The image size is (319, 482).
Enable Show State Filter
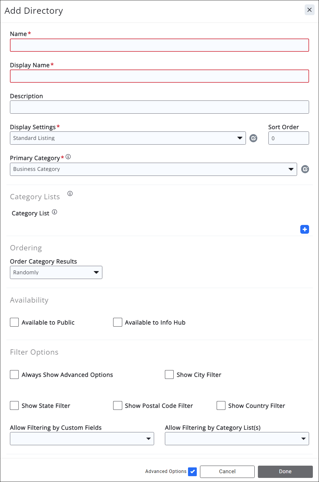coord(14,405)
